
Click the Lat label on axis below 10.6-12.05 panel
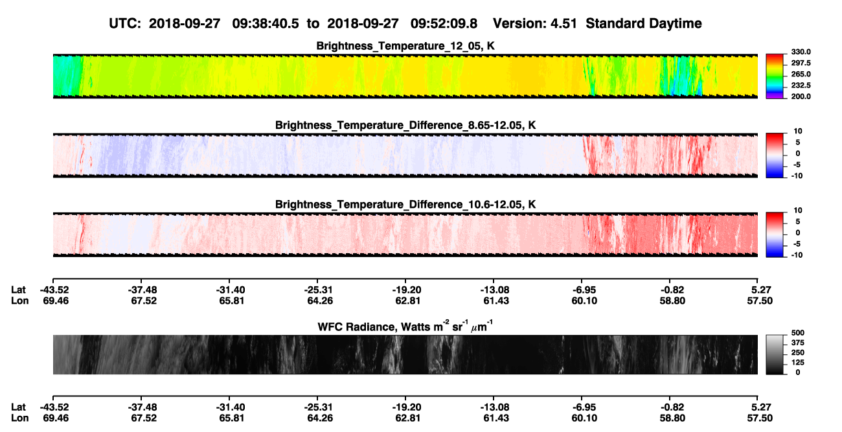click(x=19, y=290)
